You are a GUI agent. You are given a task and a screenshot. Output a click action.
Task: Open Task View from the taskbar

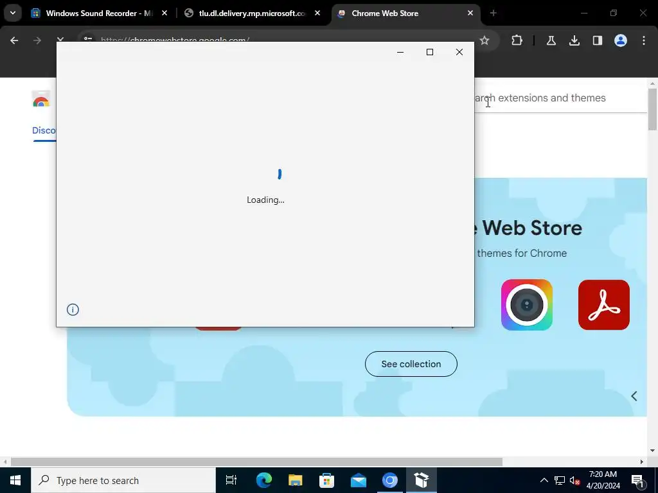[x=231, y=480]
